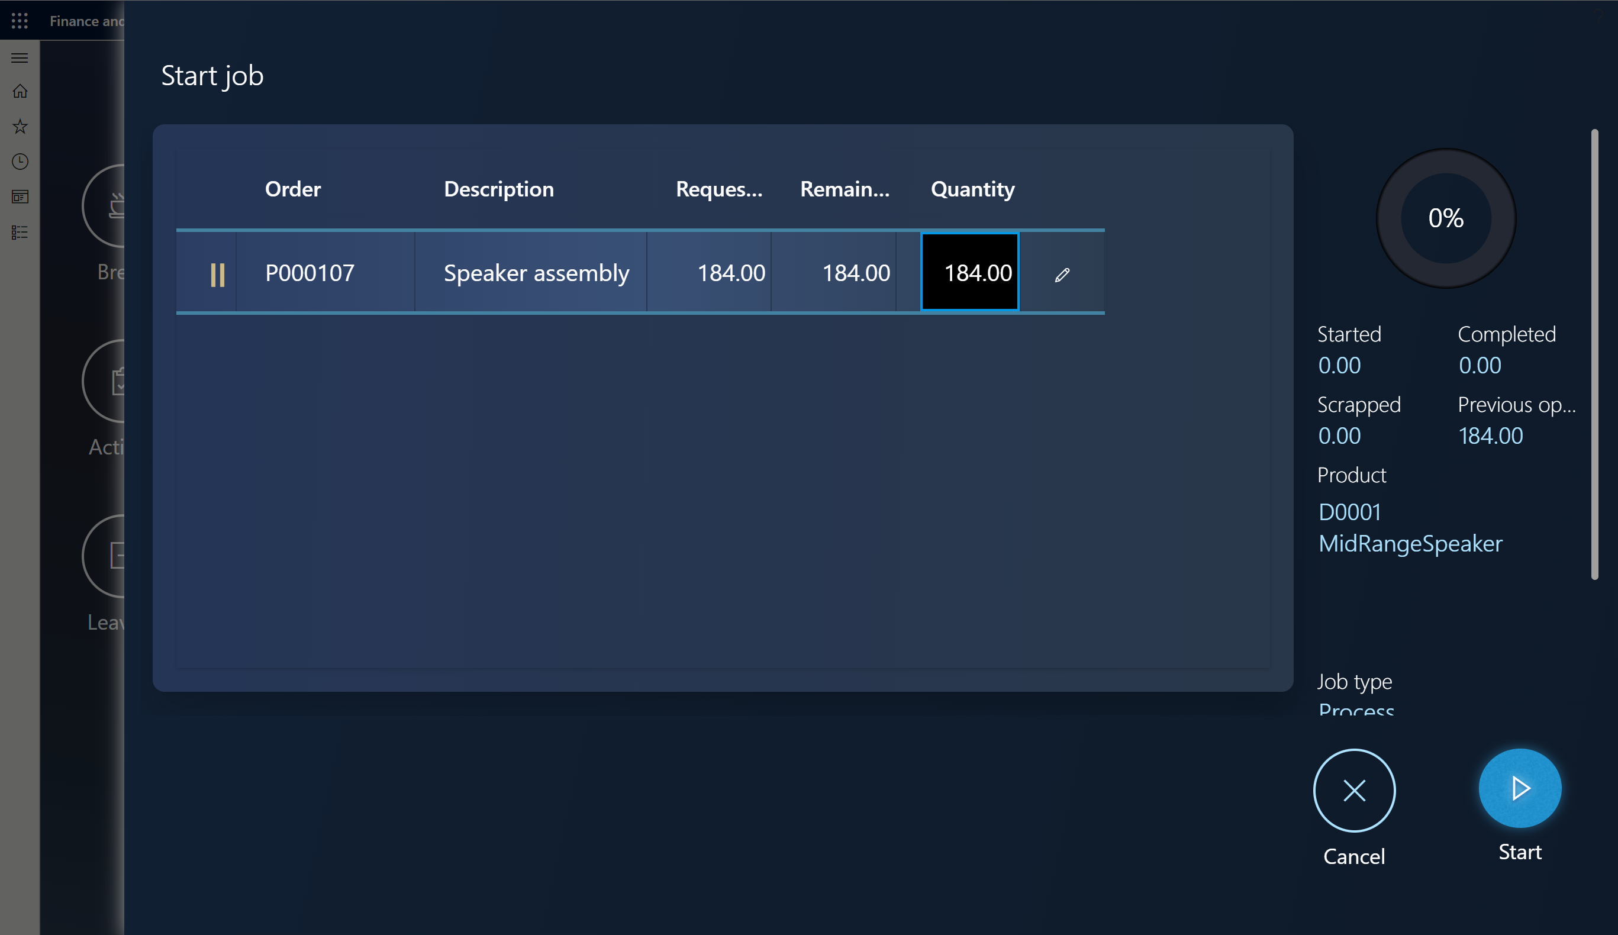
Task: Select order P000107 cell
Action: 310,273
